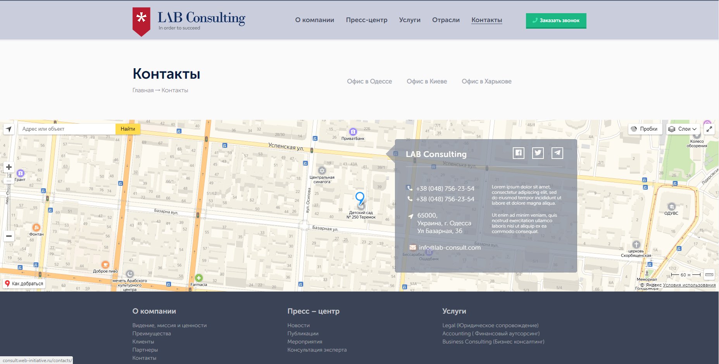Viewport: 719px width, 364px height.
Task: Open footer link Новости
Action: 298,325
